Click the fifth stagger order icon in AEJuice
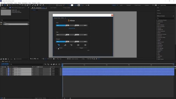The height and width of the screenshot is (99, 176). click(85, 45)
